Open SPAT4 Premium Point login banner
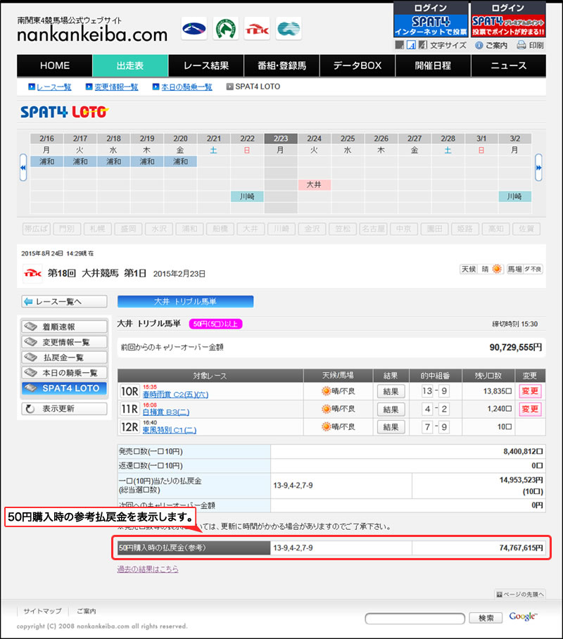563x639 pixels. click(508, 19)
